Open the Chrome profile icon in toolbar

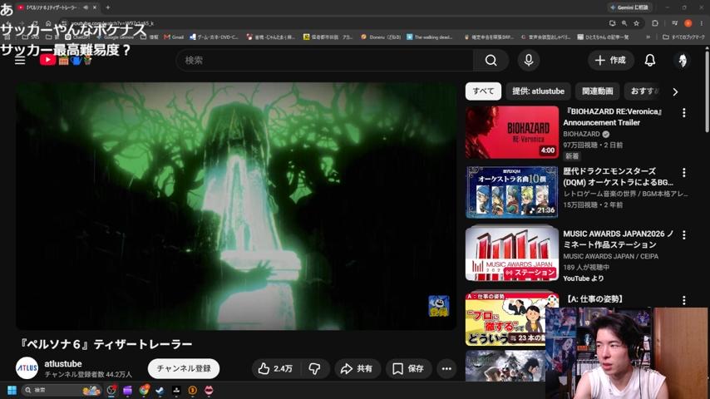[688, 23]
